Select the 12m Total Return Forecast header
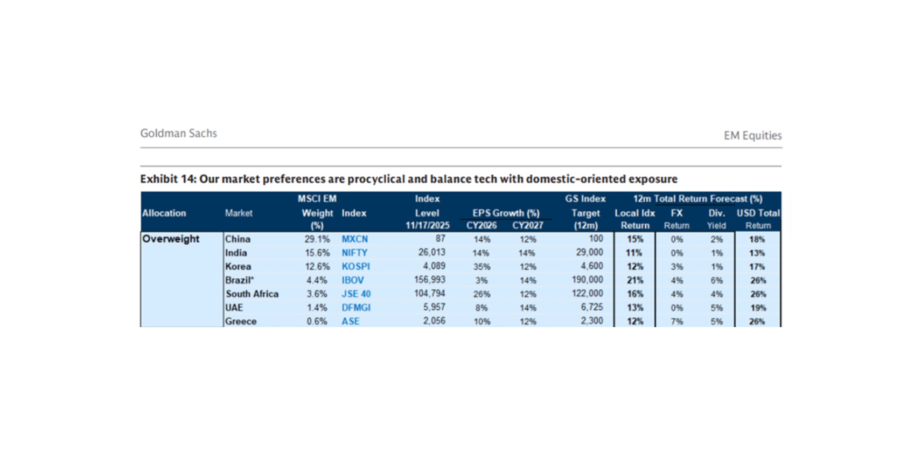This screenshot has width=914, height=458. (697, 199)
